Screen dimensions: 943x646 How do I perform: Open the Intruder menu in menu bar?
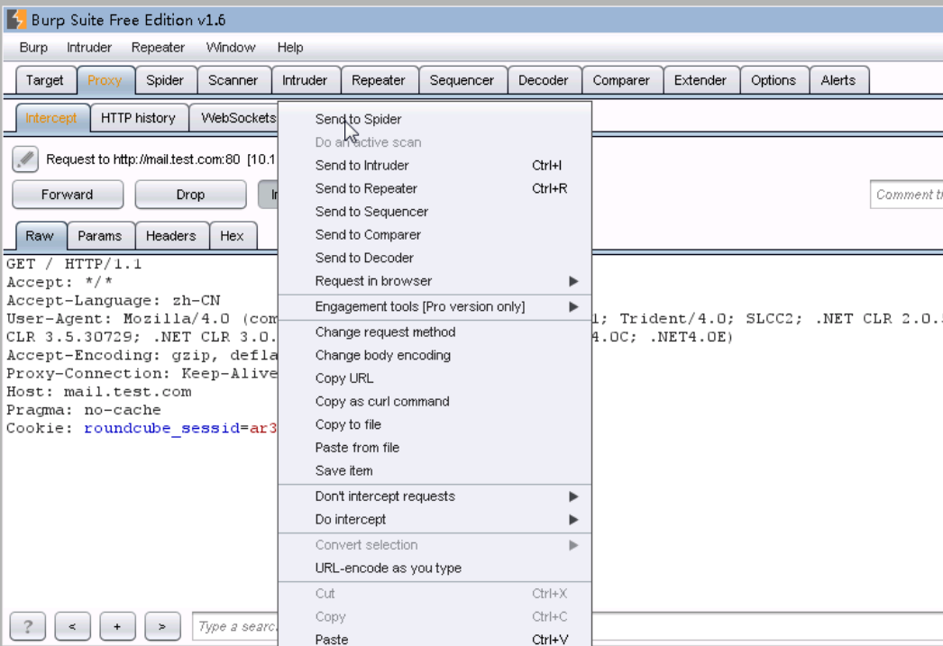pos(89,48)
